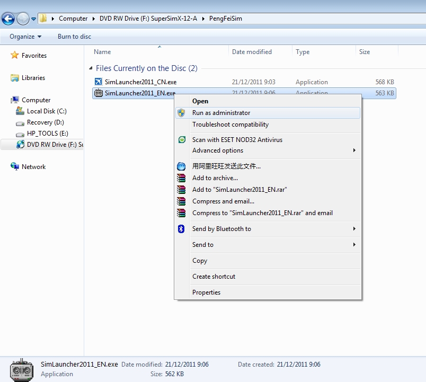Screen dimensions: 426x382
Task: Expand ESET Advanced options submenu
Action: pyautogui.click(x=268, y=150)
